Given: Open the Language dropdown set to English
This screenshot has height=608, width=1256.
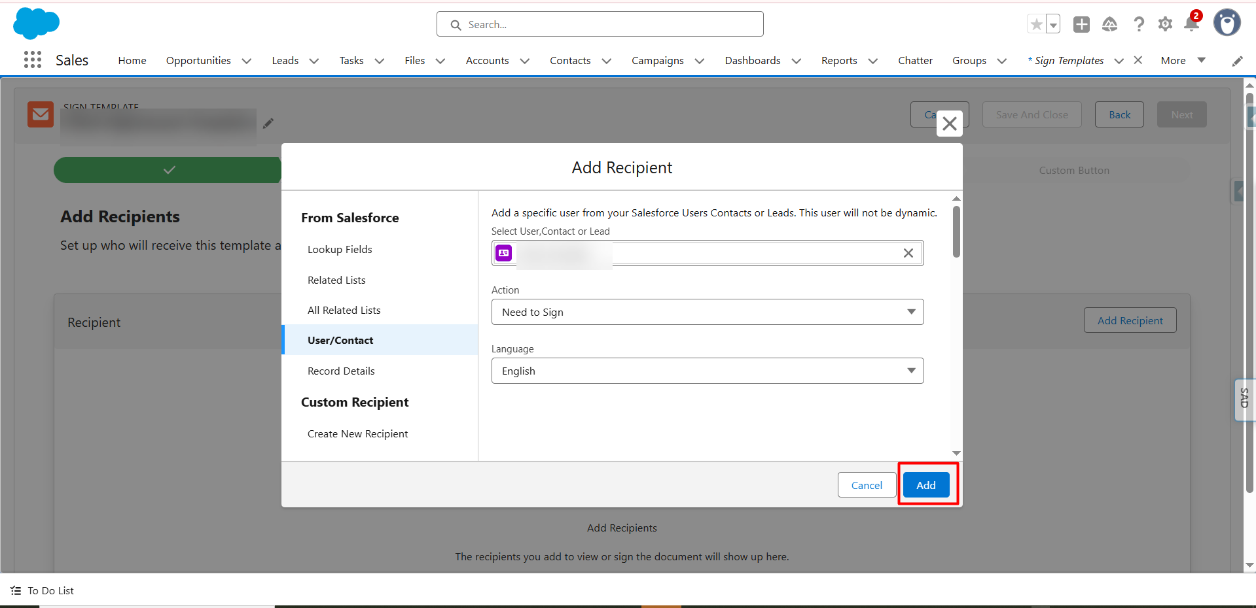Looking at the screenshot, I should tap(707, 371).
